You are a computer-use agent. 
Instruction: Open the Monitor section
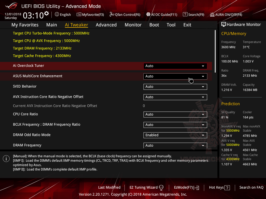(x=133, y=25)
